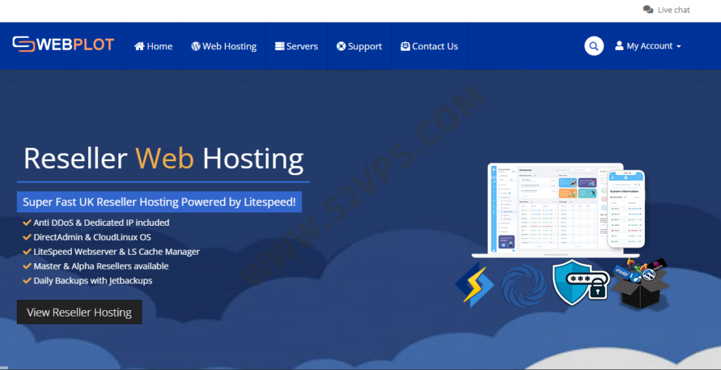Click the user icon beside My Account
The height and width of the screenshot is (370, 721).
620,46
